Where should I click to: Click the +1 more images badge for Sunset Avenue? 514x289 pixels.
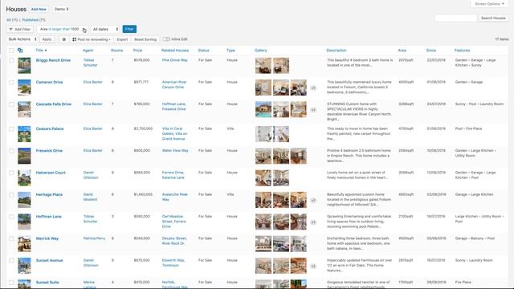(313, 266)
